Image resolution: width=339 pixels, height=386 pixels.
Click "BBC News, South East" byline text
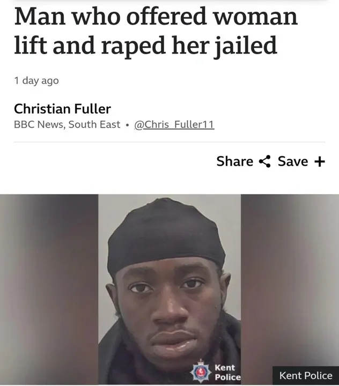[x=67, y=124]
